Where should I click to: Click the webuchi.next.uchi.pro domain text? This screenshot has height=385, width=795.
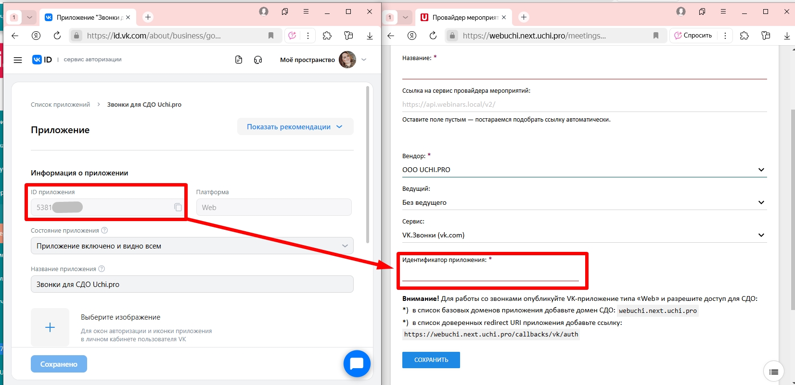[x=658, y=310]
